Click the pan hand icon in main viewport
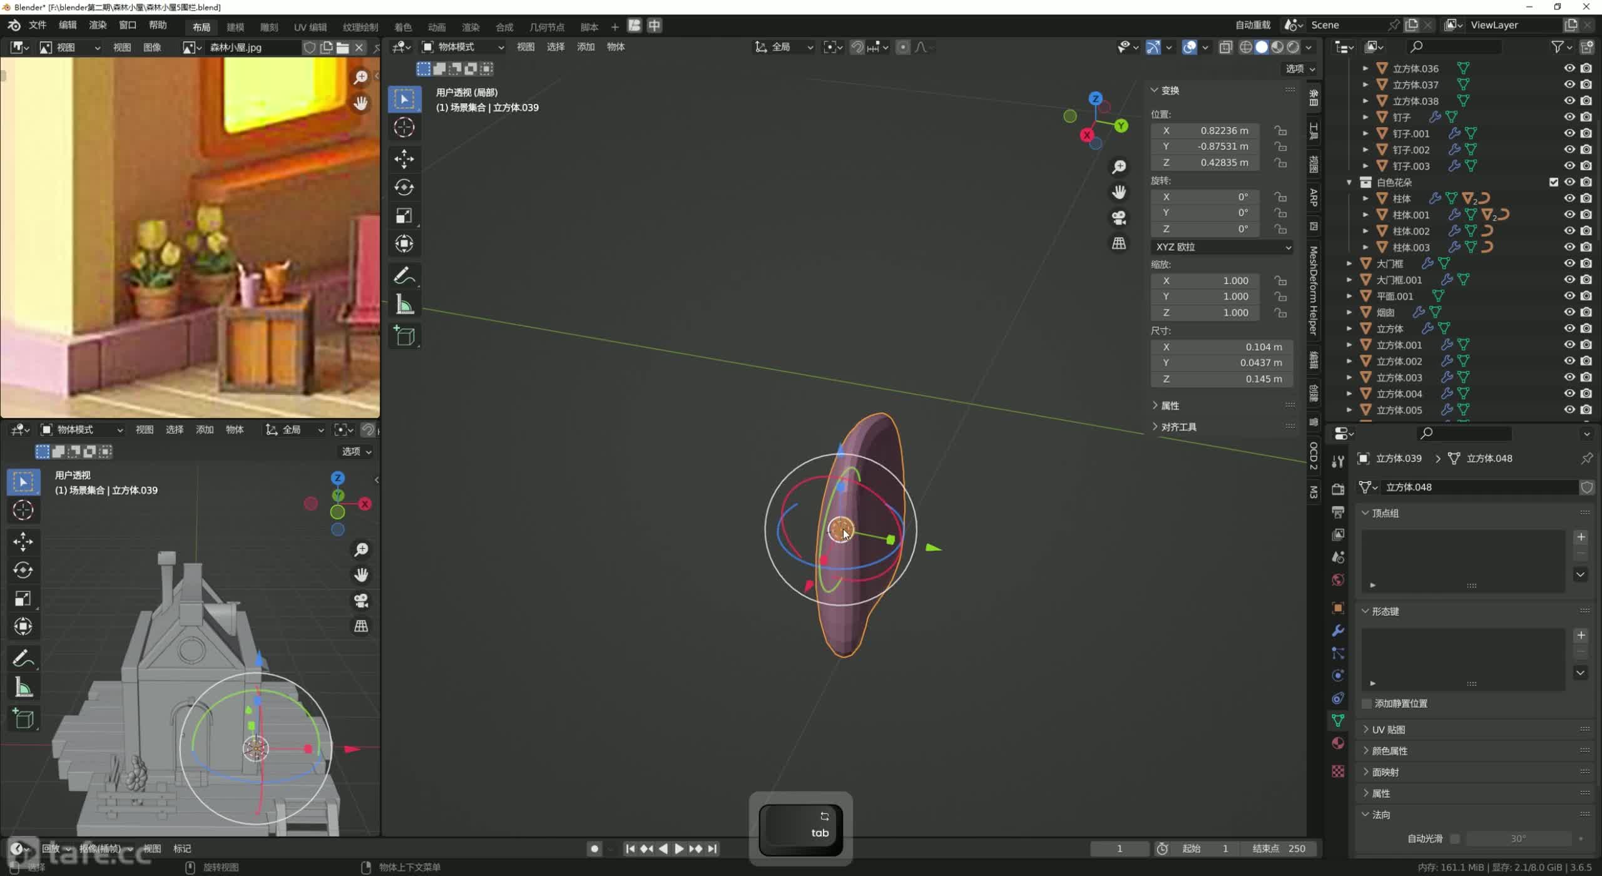 click(1119, 192)
